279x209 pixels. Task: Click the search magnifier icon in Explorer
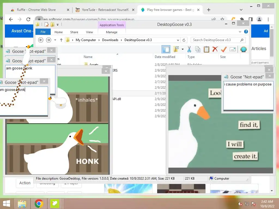[242, 40]
